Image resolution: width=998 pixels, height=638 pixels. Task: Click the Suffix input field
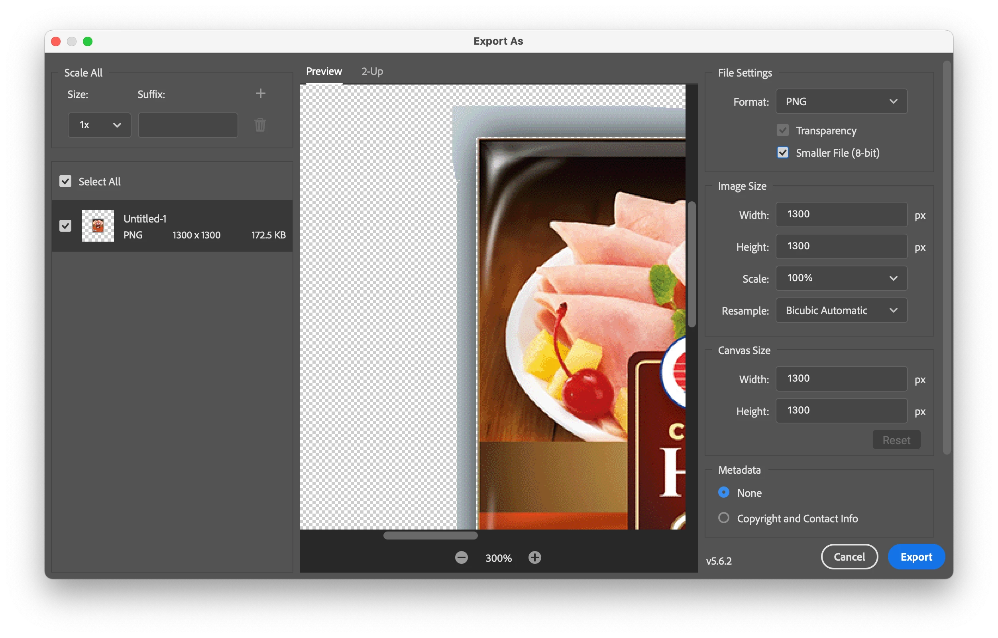click(188, 125)
